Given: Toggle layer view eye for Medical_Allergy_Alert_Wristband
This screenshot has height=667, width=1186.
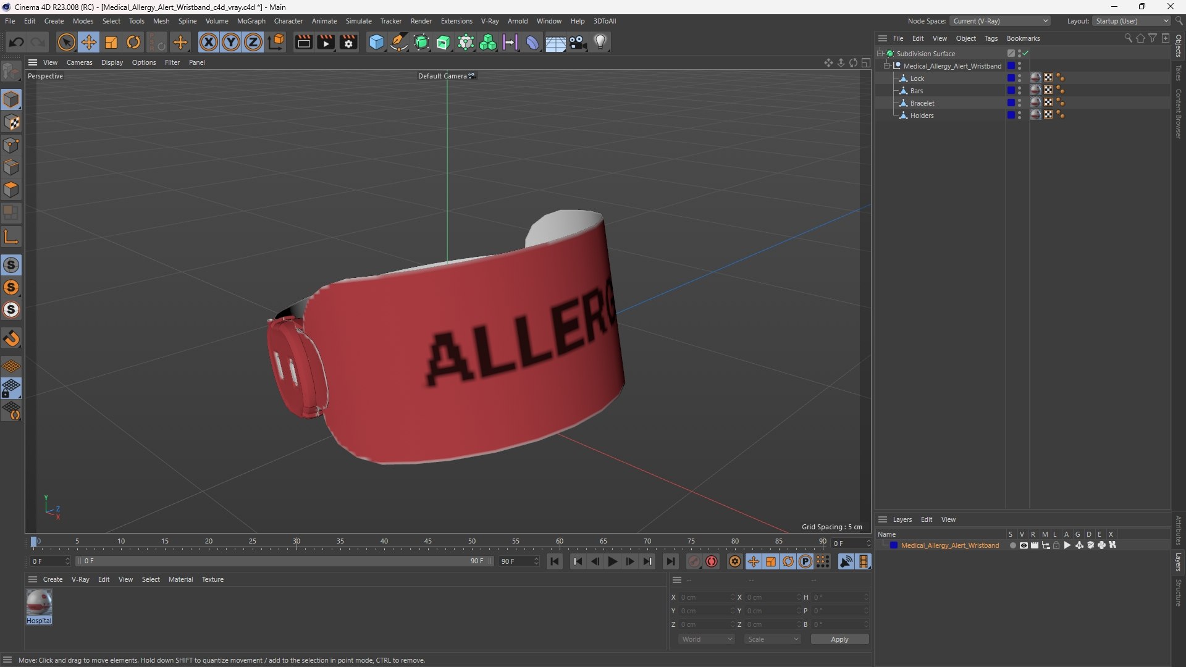Looking at the screenshot, I should [1024, 545].
